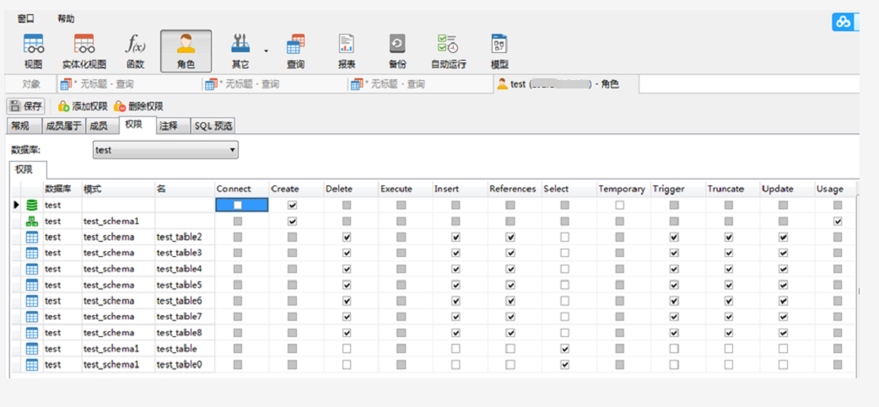Click the table icon for test_table4
This screenshot has height=407, width=879.
pos(33,269)
